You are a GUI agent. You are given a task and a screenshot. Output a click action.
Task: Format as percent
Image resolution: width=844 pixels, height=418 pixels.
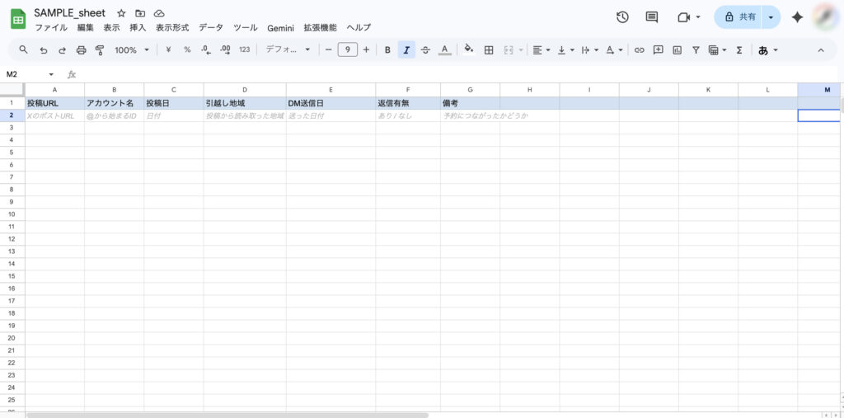[x=187, y=49]
